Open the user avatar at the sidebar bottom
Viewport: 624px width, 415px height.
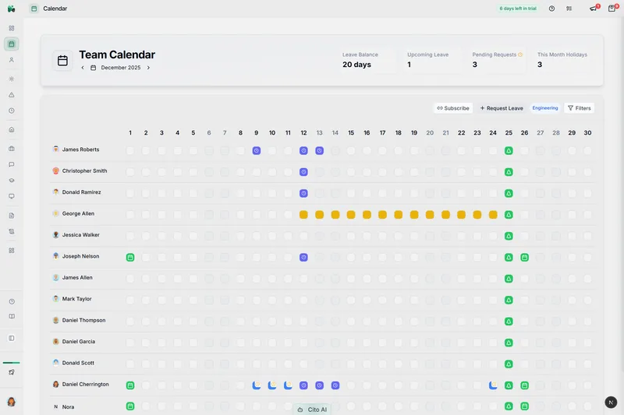click(12, 402)
